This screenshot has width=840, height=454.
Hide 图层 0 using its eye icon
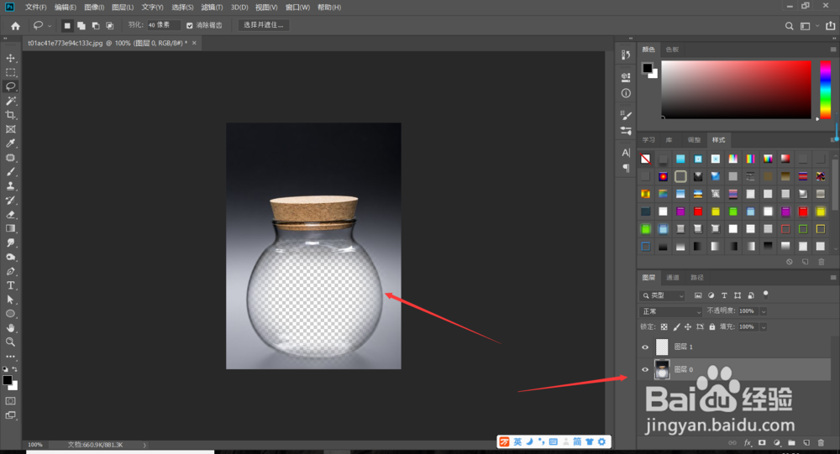pos(645,369)
